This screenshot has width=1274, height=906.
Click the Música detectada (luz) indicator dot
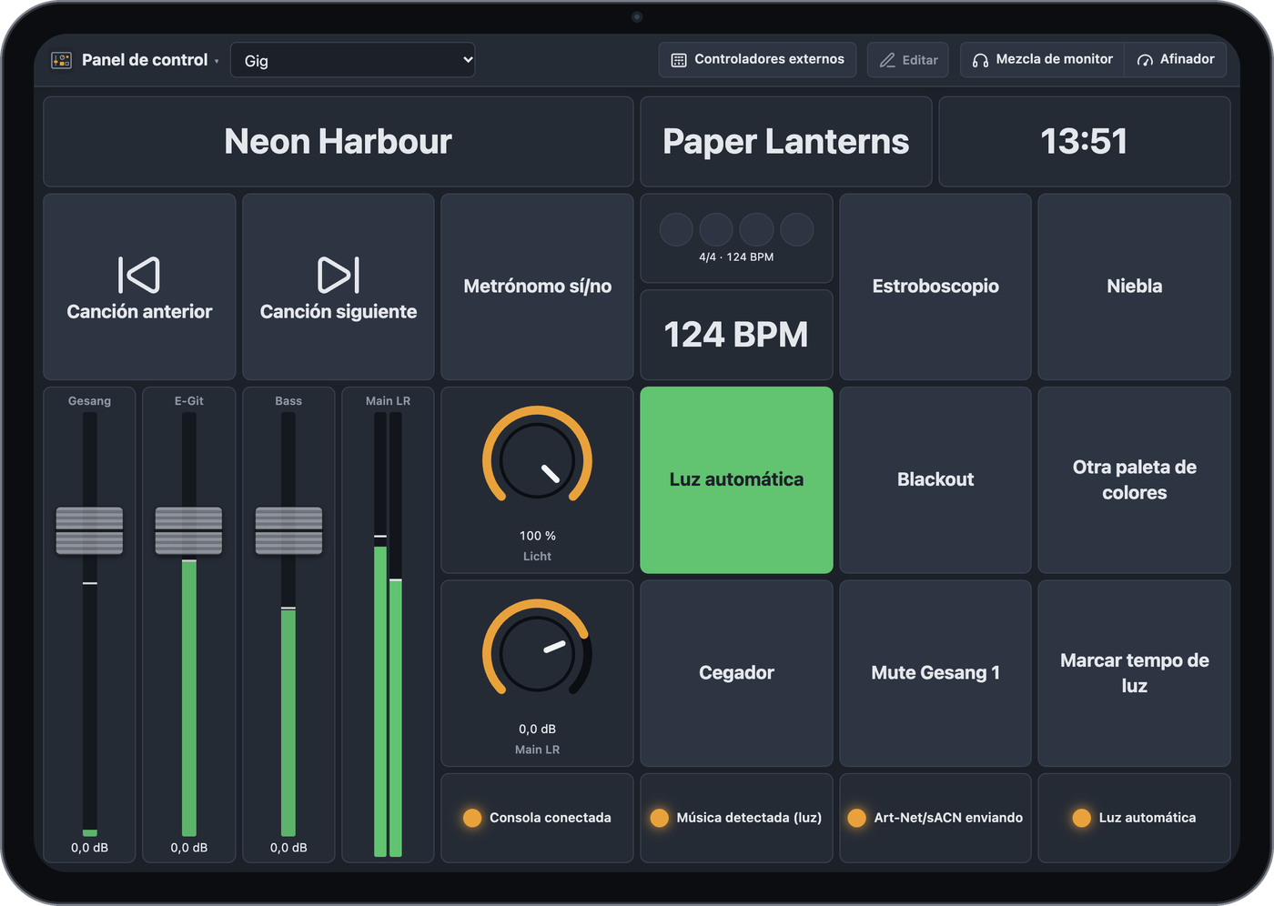(660, 818)
